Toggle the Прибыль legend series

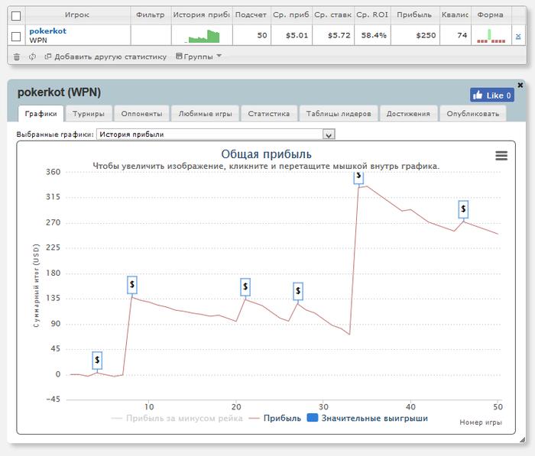tap(275, 418)
